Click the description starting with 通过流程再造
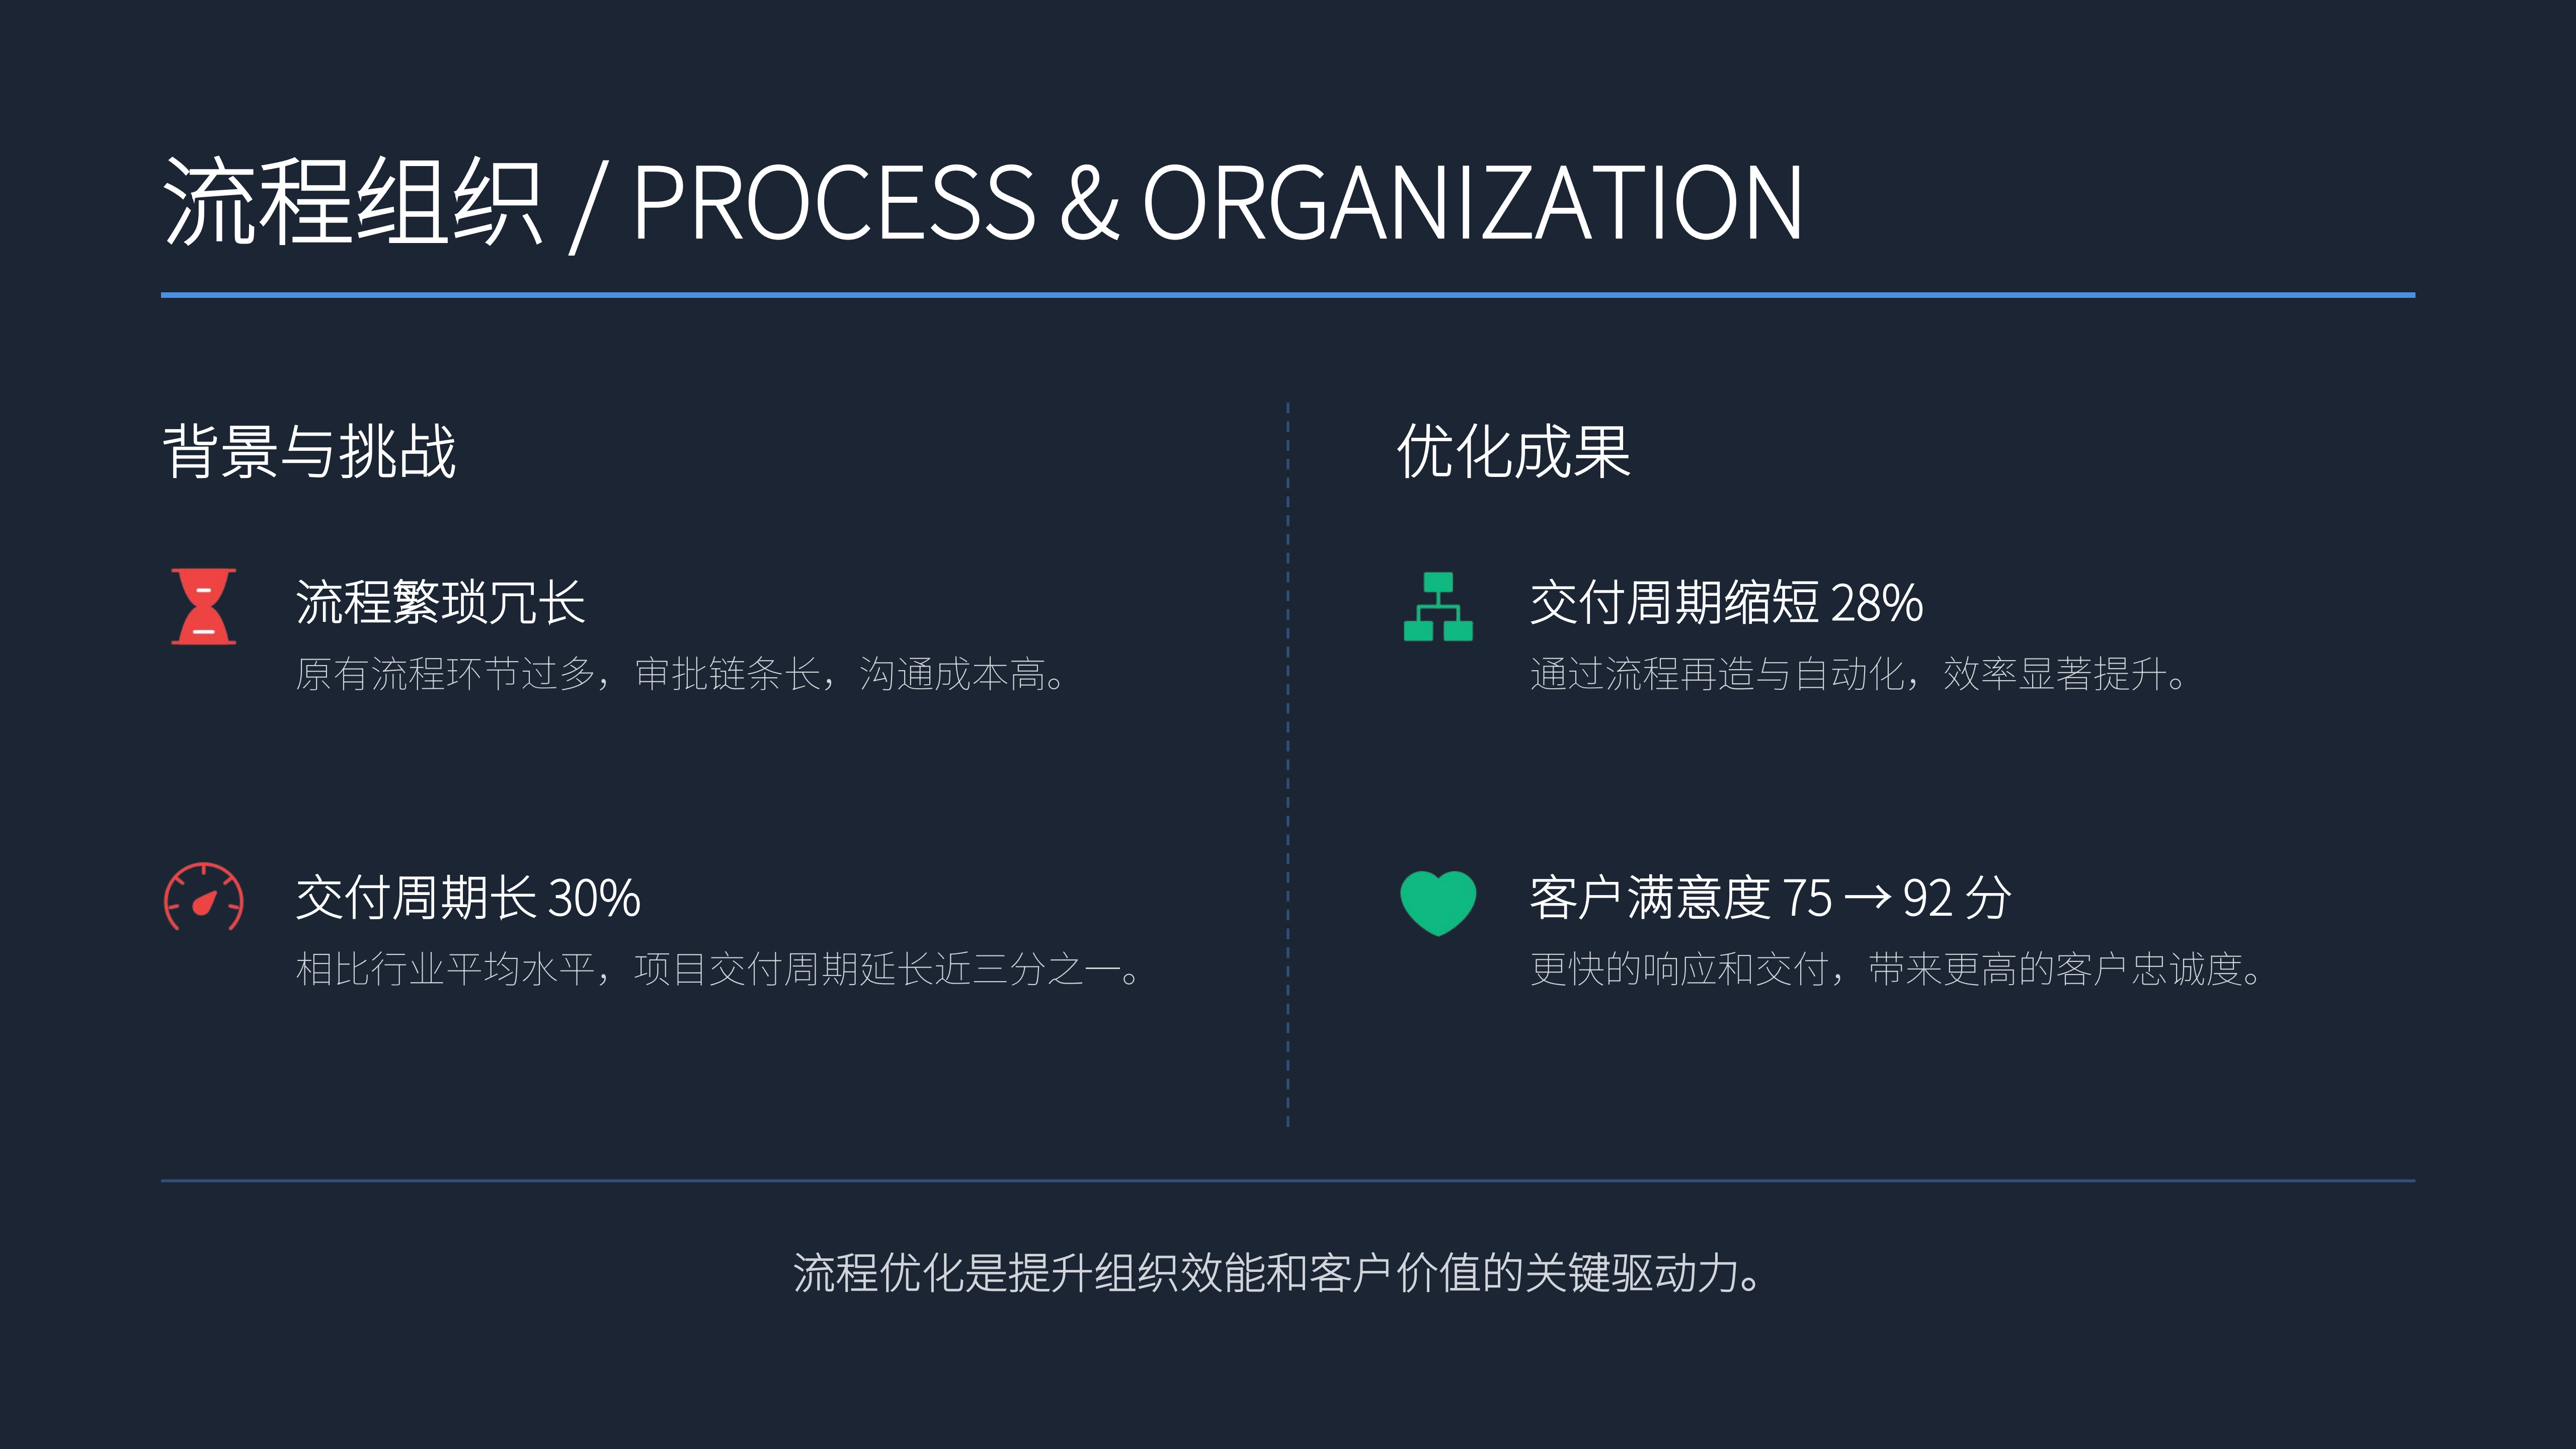The image size is (2576, 1449). point(1857,674)
